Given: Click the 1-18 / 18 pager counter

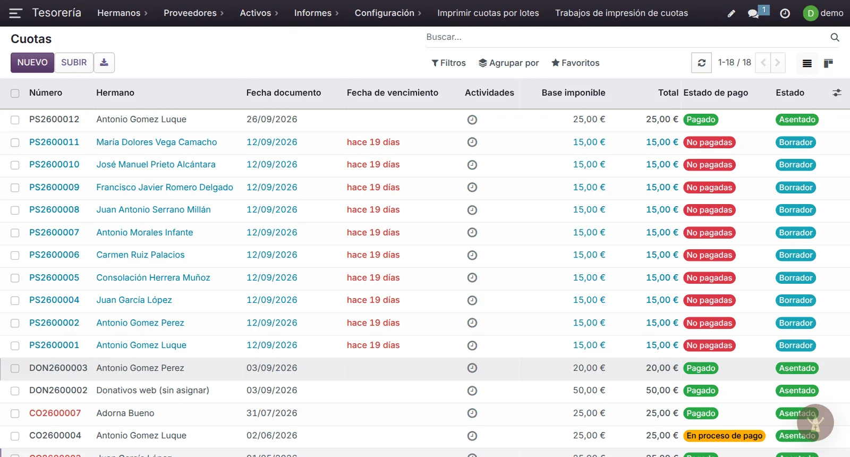Looking at the screenshot, I should point(734,63).
